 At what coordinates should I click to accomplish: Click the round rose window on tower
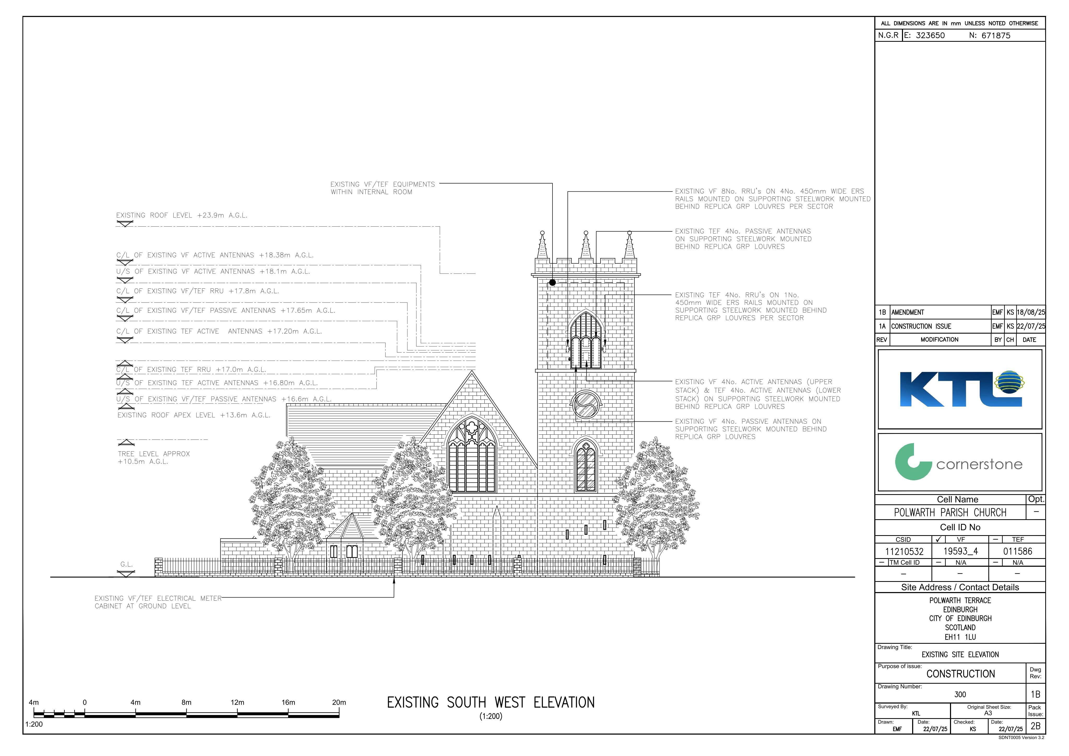(586, 404)
